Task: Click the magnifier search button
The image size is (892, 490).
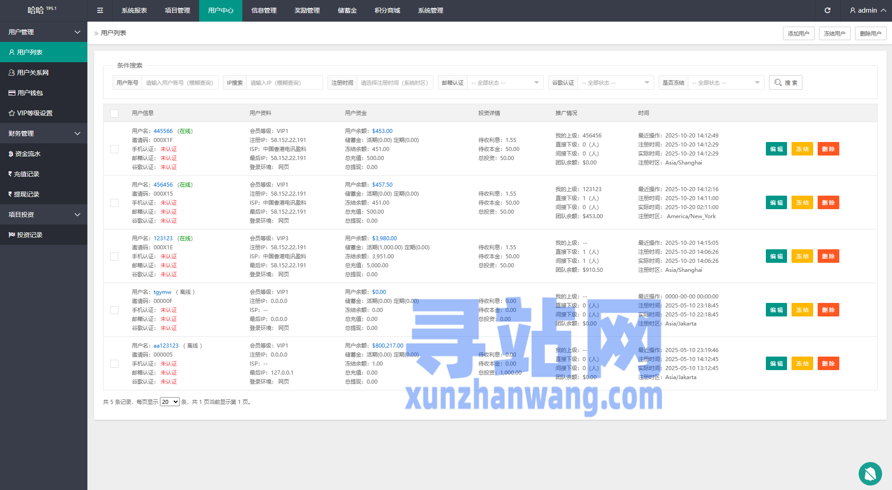Action: (785, 82)
